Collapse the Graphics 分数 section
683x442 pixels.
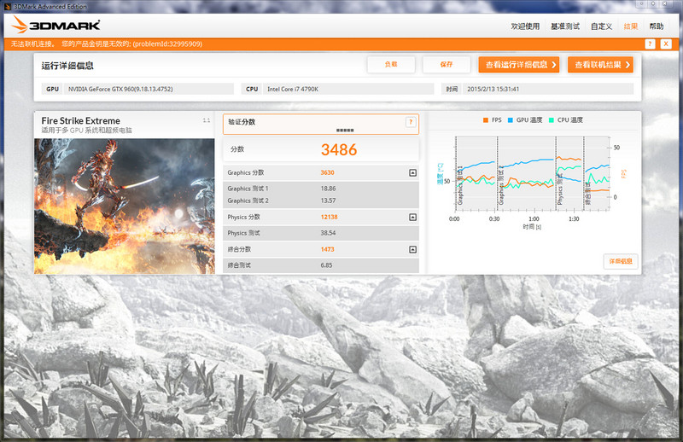[413, 173]
